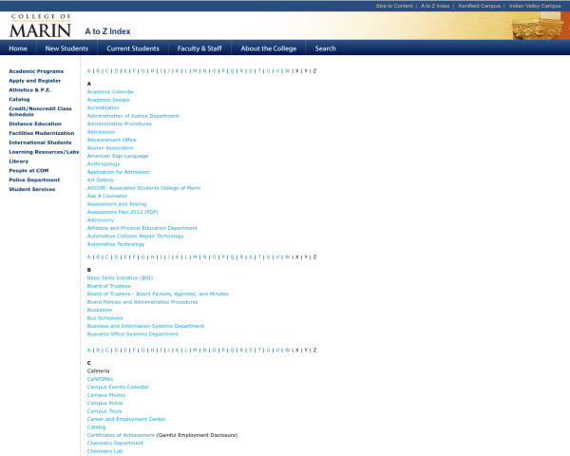Open the CalWORKs link
Image resolution: width=570 pixels, height=456 pixels.
100,379
